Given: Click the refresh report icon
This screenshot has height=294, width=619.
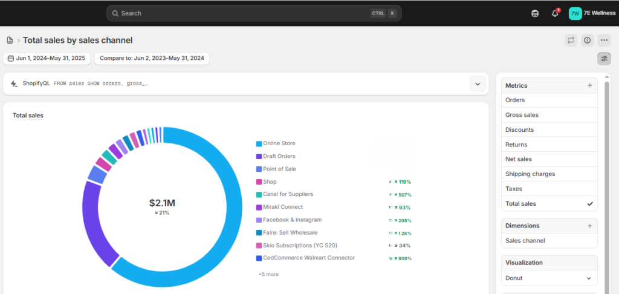Looking at the screenshot, I should (x=571, y=41).
